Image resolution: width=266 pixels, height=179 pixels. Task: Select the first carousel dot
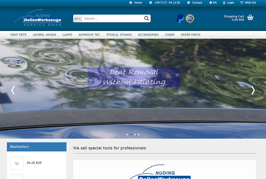[127, 134]
